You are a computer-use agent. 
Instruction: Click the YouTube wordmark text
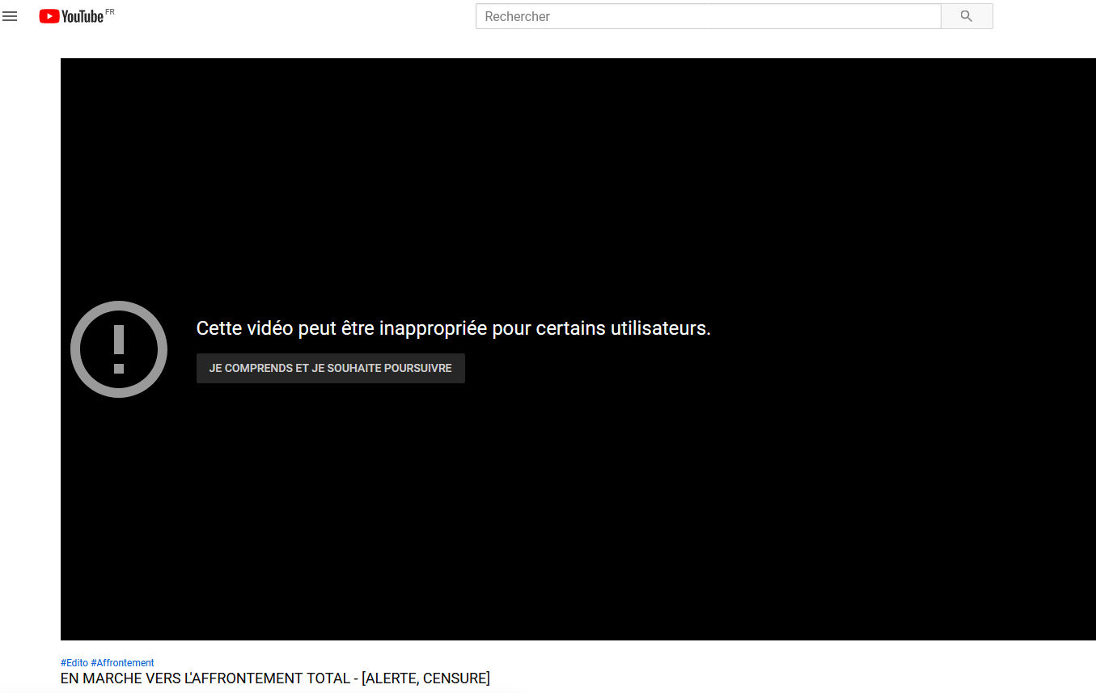tap(83, 16)
